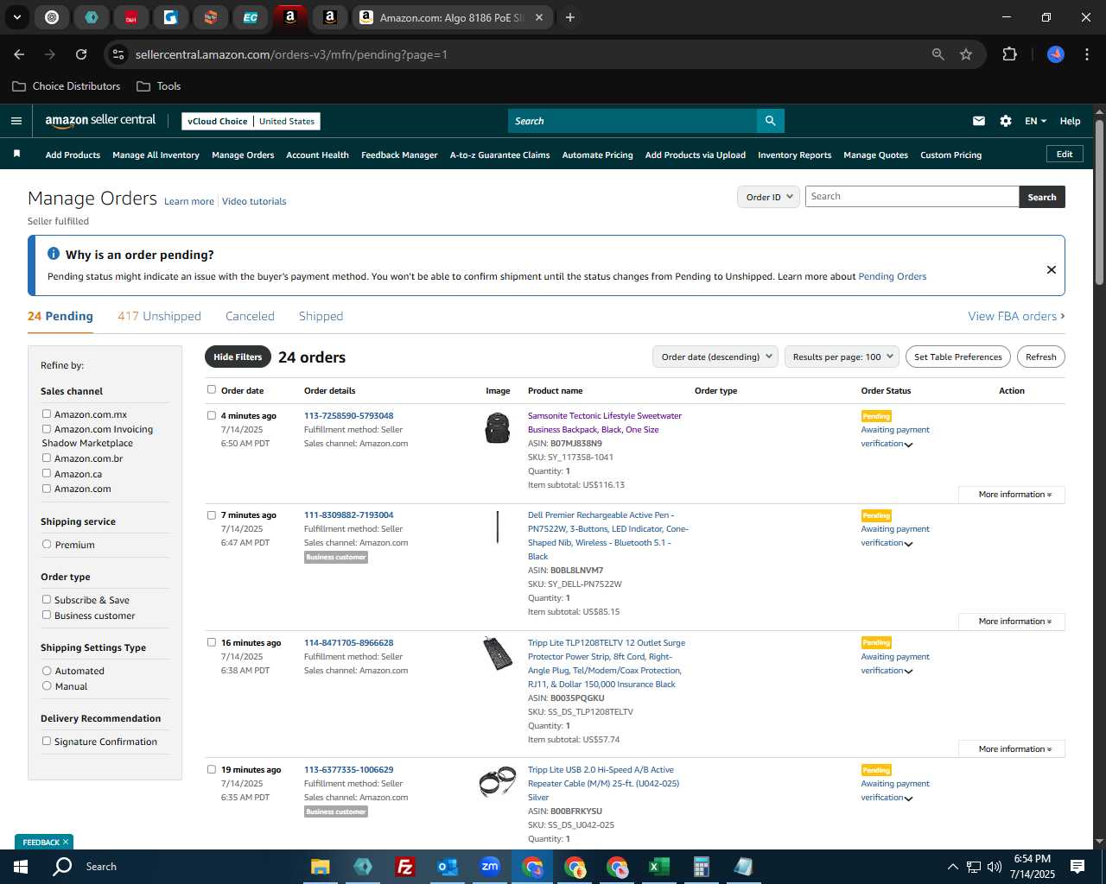Select all orders header checkbox
Screen dimensions: 1106x884
[212, 389]
